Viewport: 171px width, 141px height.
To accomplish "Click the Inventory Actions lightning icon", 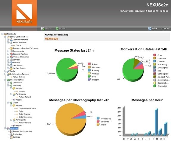I will (14, 88).
